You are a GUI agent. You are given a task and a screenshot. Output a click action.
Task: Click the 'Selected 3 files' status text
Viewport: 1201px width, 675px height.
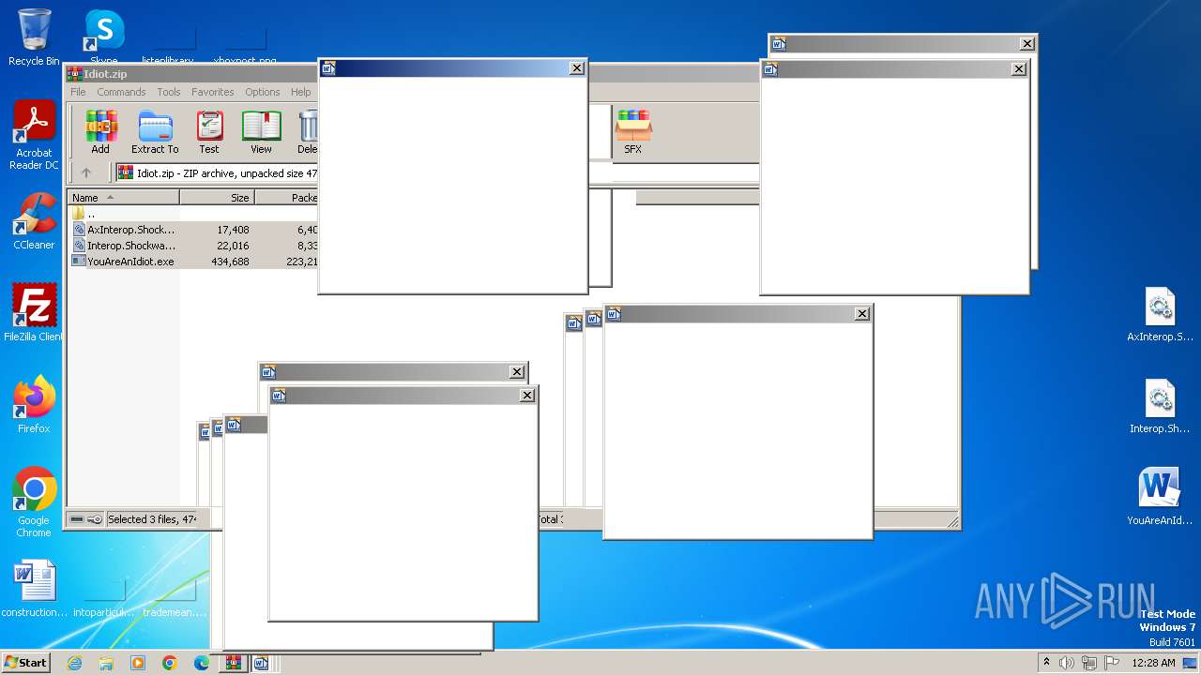tap(152, 519)
